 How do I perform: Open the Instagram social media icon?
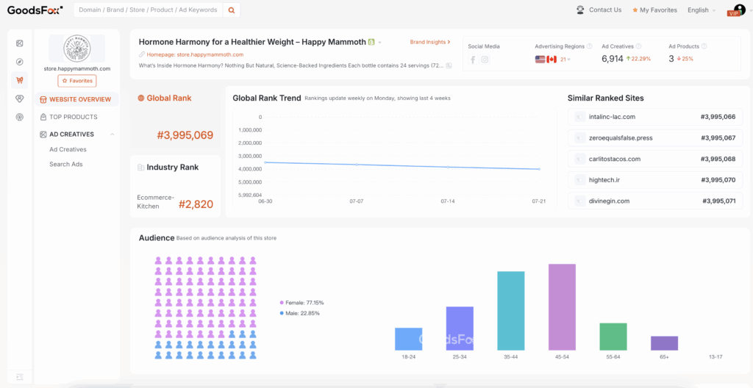coord(485,60)
